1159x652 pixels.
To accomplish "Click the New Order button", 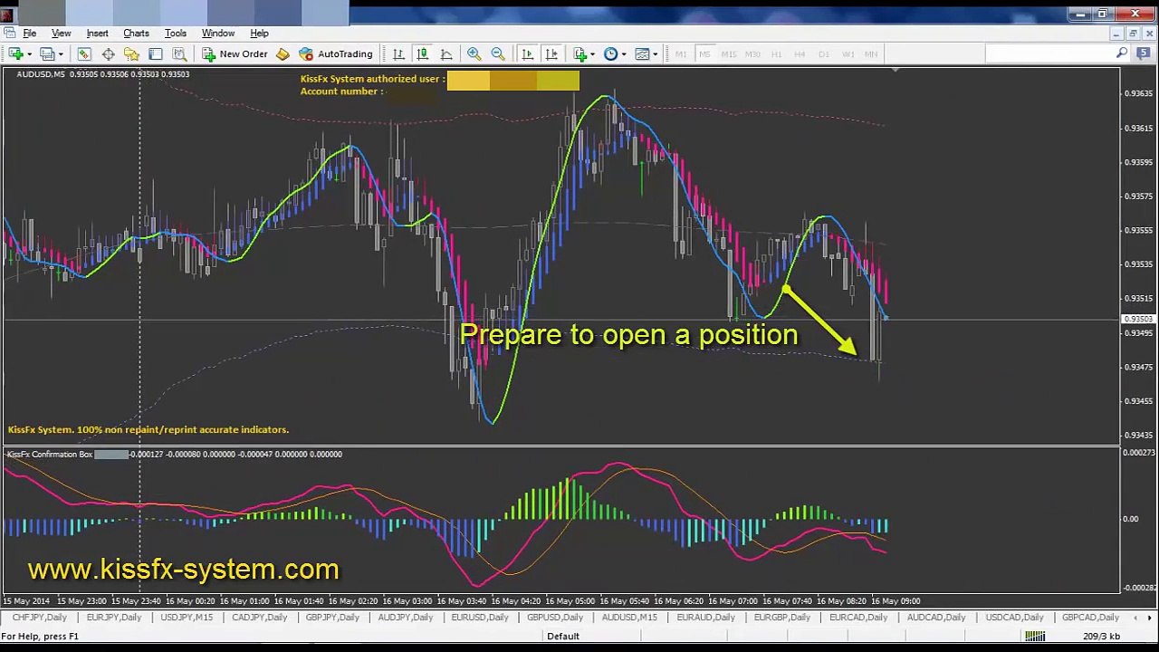I will pyautogui.click(x=235, y=54).
